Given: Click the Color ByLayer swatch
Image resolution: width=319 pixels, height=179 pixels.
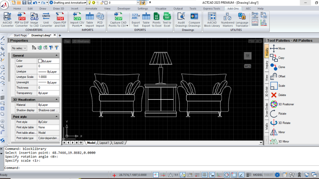Looking at the screenshot, I should [x=40, y=61].
